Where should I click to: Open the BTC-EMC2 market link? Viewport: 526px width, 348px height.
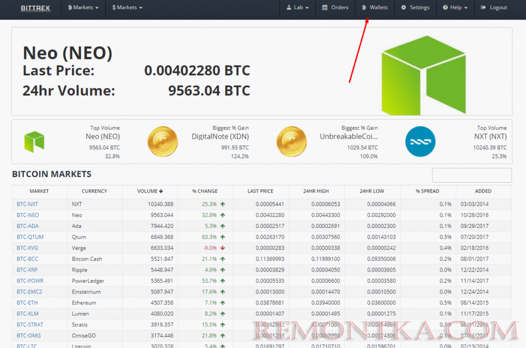[29, 292]
